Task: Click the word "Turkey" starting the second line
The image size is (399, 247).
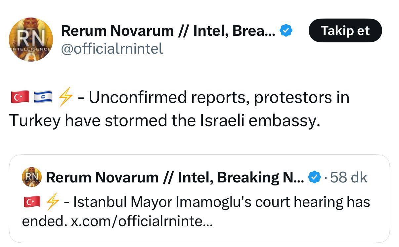Action: tap(35, 121)
